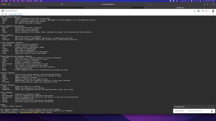Open the Bluetooth status icon
This screenshot has width=216, height=121.
(x=180, y=1)
